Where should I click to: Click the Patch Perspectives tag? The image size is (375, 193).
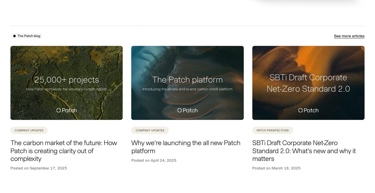273,130
